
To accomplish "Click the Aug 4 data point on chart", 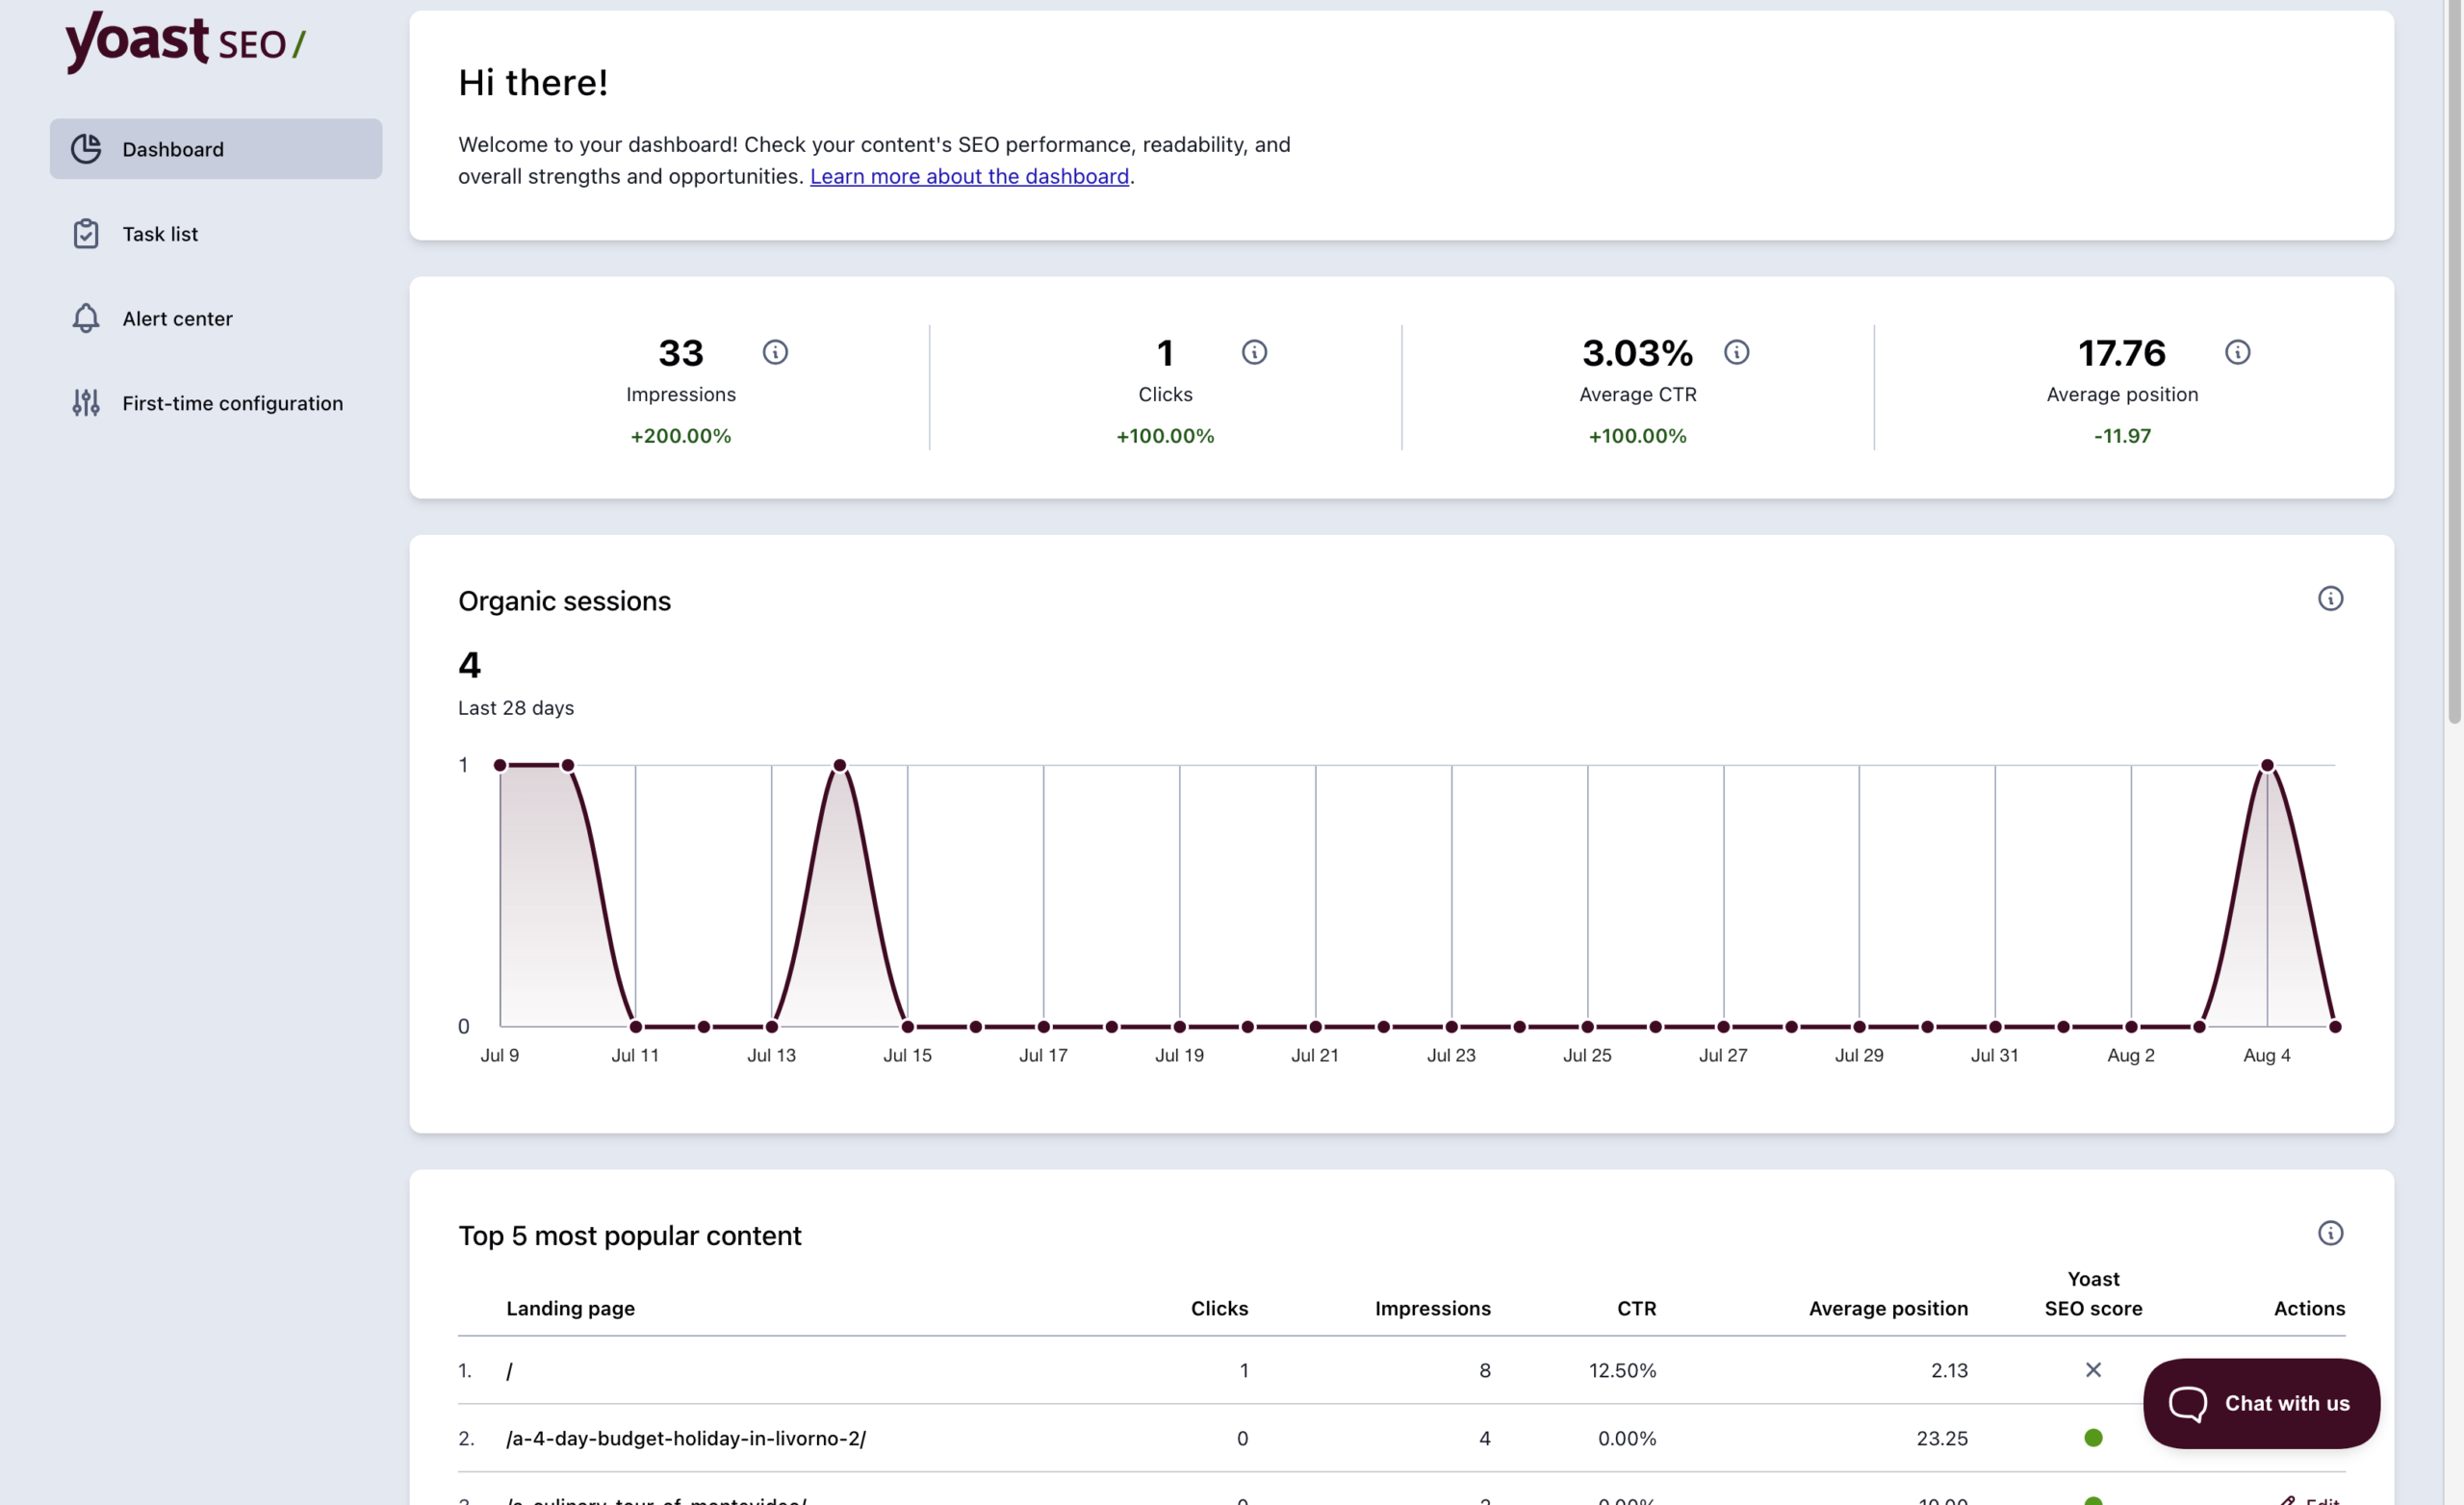I will point(2267,765).
